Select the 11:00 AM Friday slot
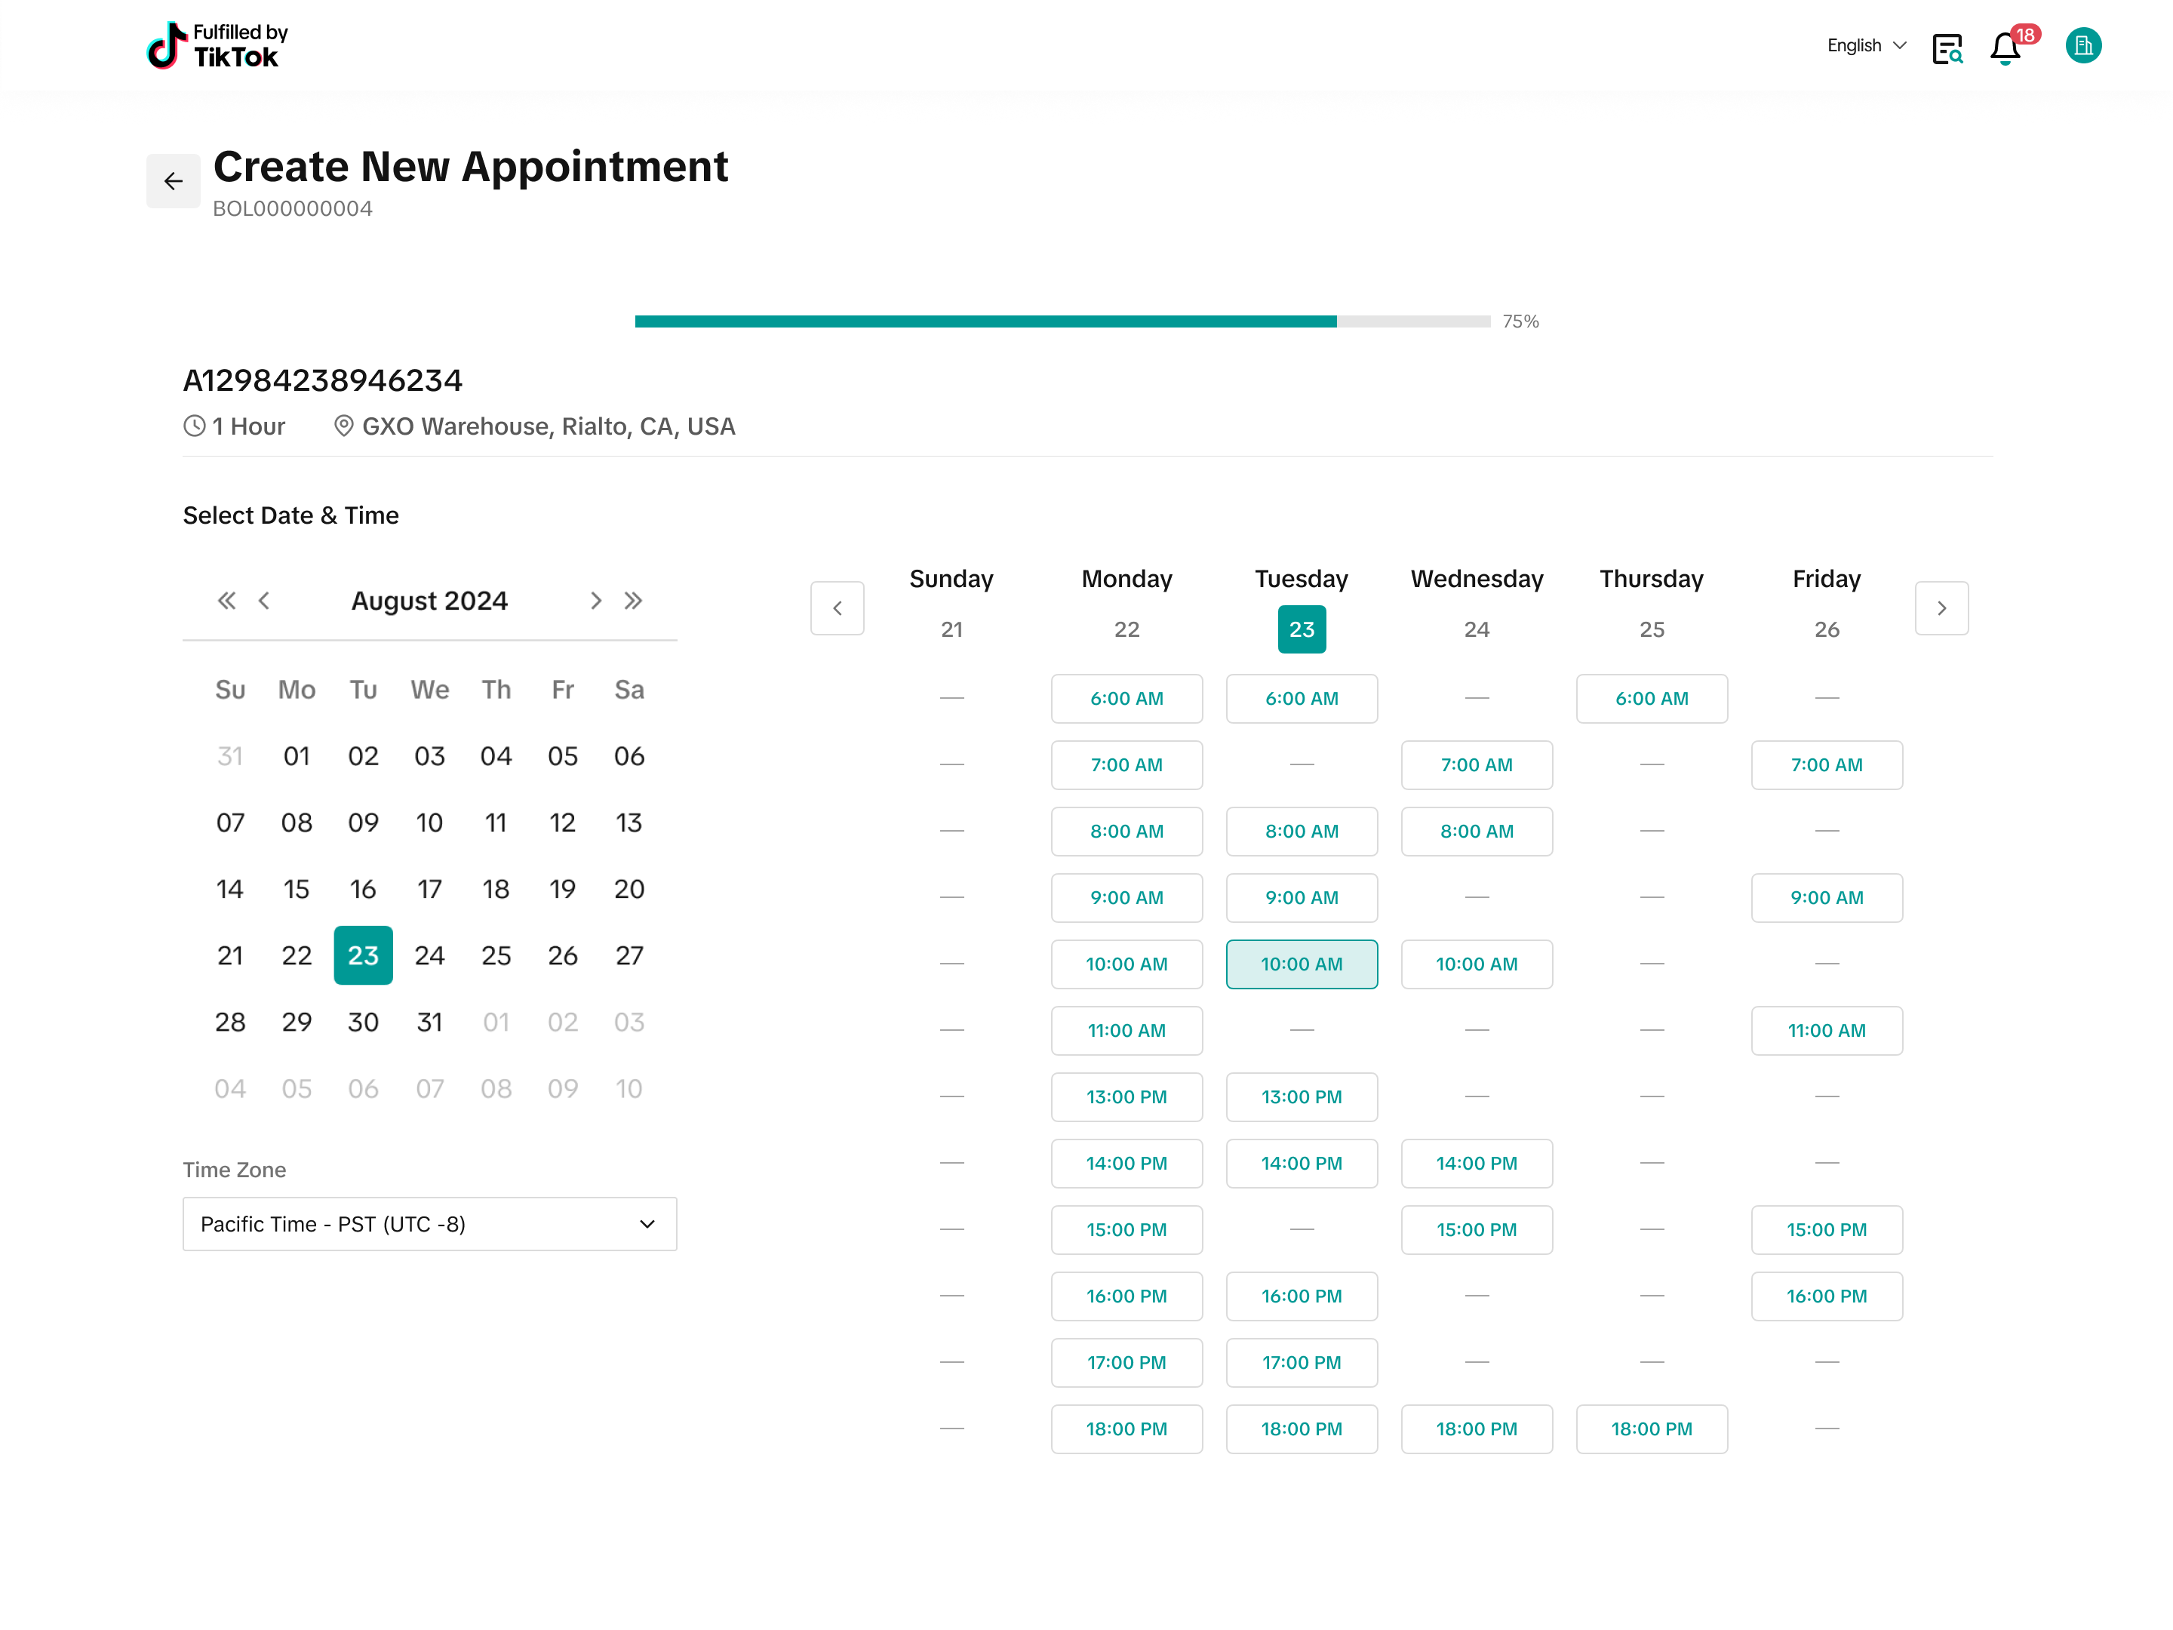The height and width of the screenshot is (1630, 2173). pyautogui.click(x=1826, y=1031)
